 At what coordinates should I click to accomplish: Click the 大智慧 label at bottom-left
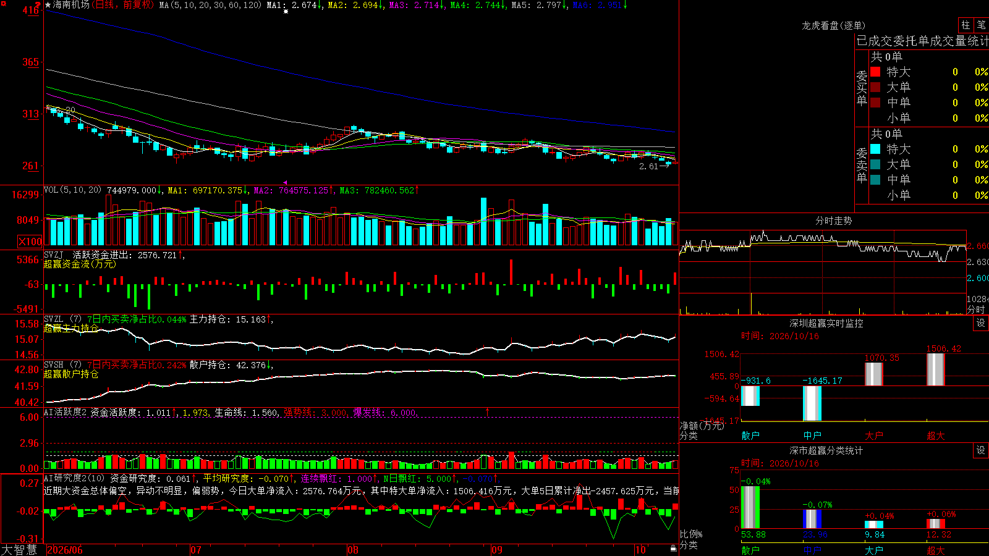(19, 549)
